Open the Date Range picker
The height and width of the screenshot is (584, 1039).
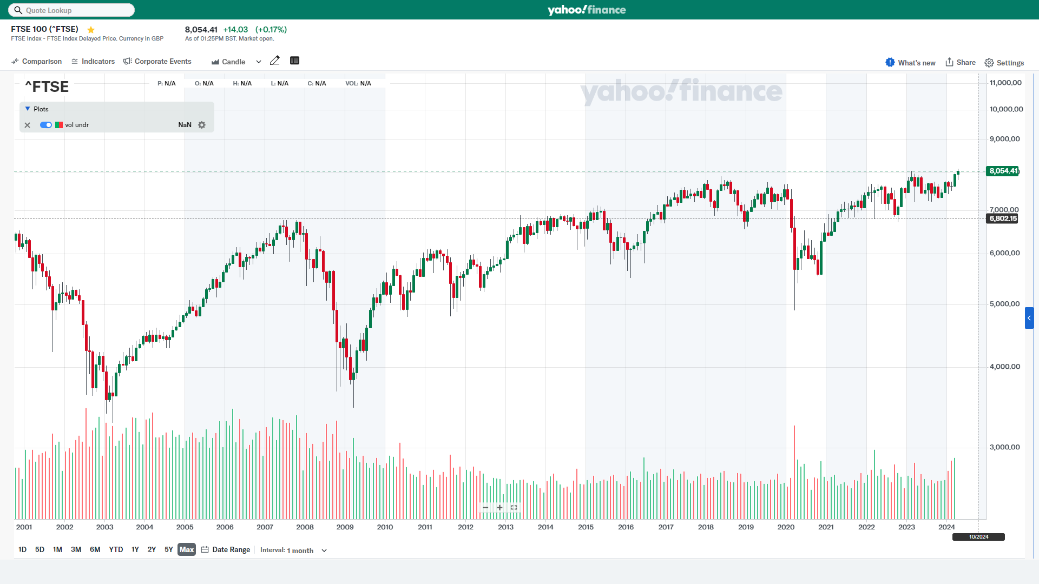[x=226, y=549]
